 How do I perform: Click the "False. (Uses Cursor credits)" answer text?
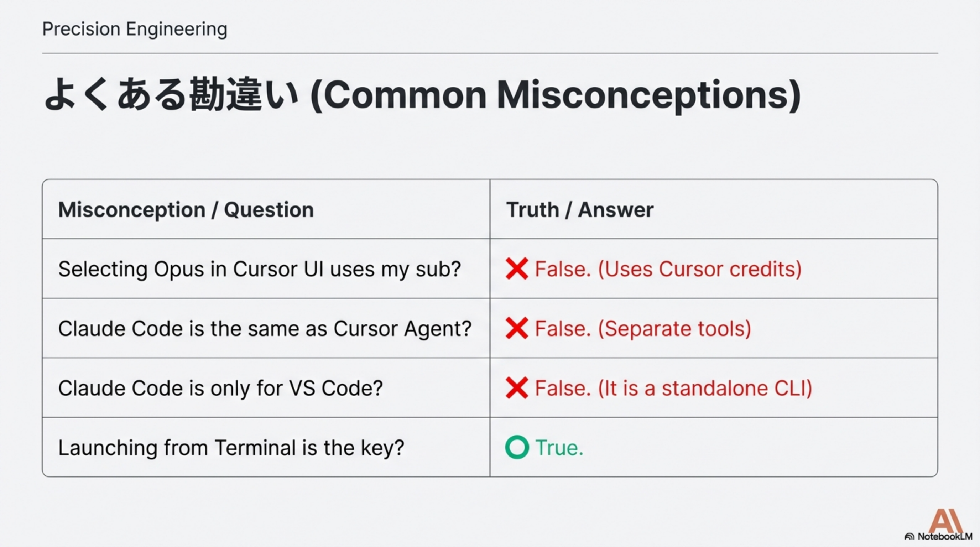click(x=668, y=269)
